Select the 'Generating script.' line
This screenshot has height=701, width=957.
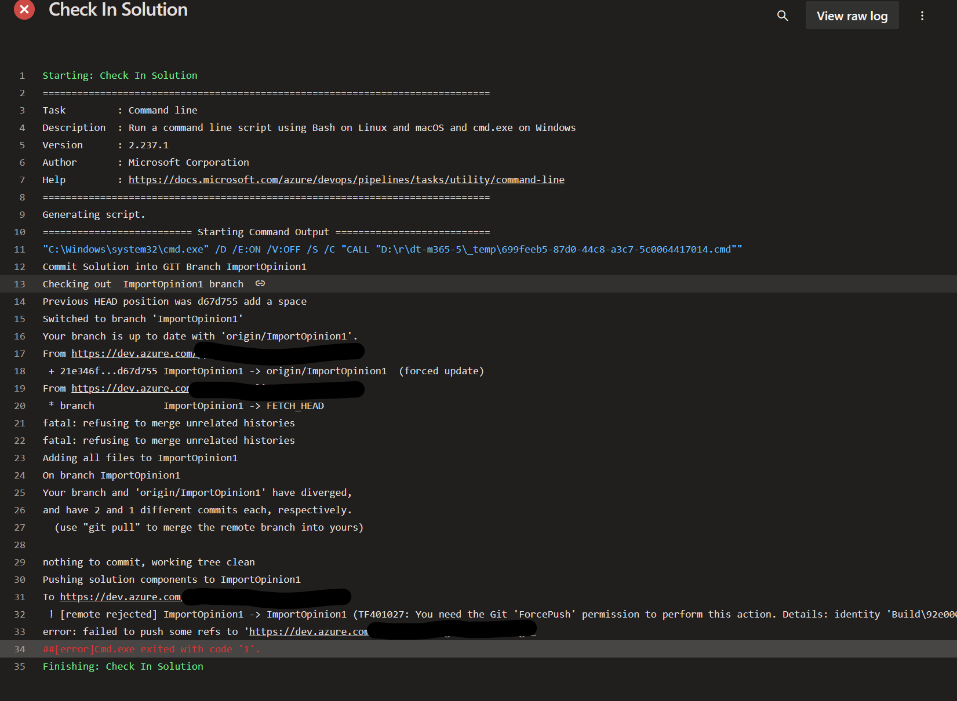click(94, 214)
